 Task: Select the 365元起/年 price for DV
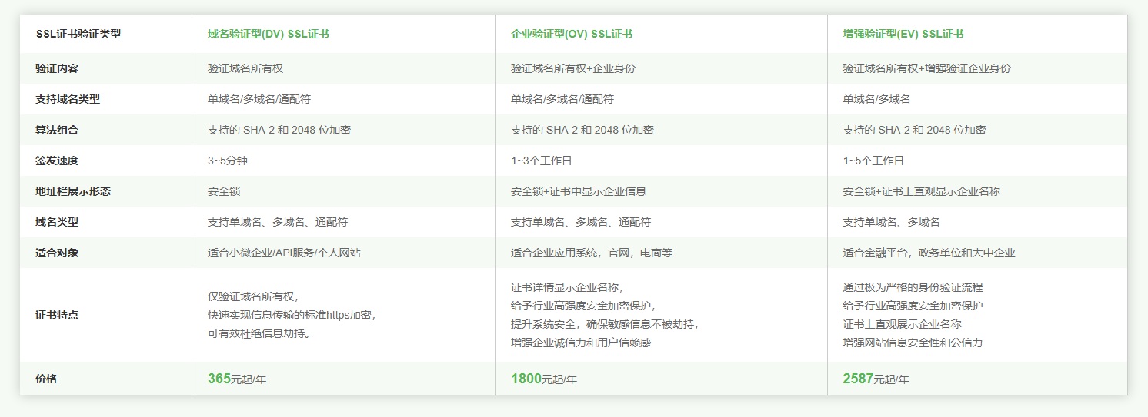point(237,379)
